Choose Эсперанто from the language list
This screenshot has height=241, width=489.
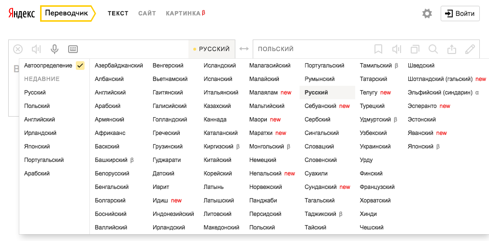[x=422, y=106]
